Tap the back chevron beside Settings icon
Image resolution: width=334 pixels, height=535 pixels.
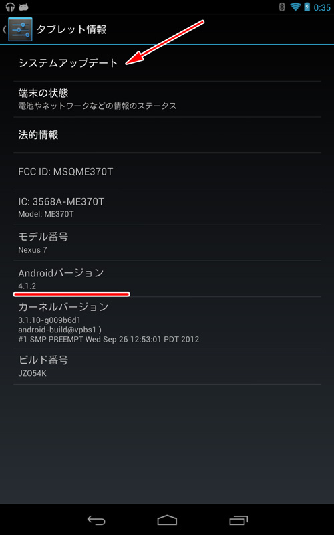pyautogui.click(x=5, y=29)
